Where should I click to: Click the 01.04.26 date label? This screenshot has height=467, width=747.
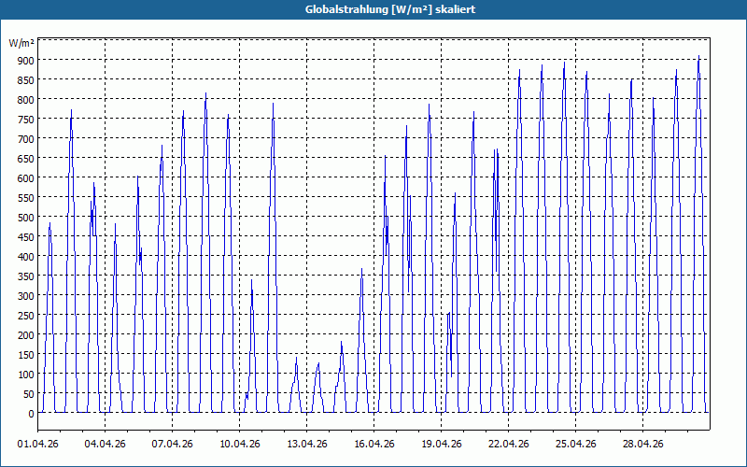(x=38, y=444)
